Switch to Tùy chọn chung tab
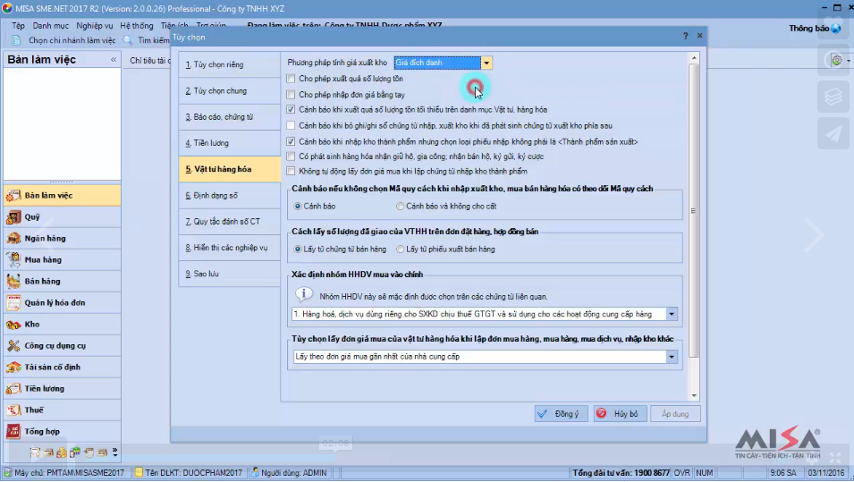The height and width of the screenshot is (482, 854). click(229, 91)
